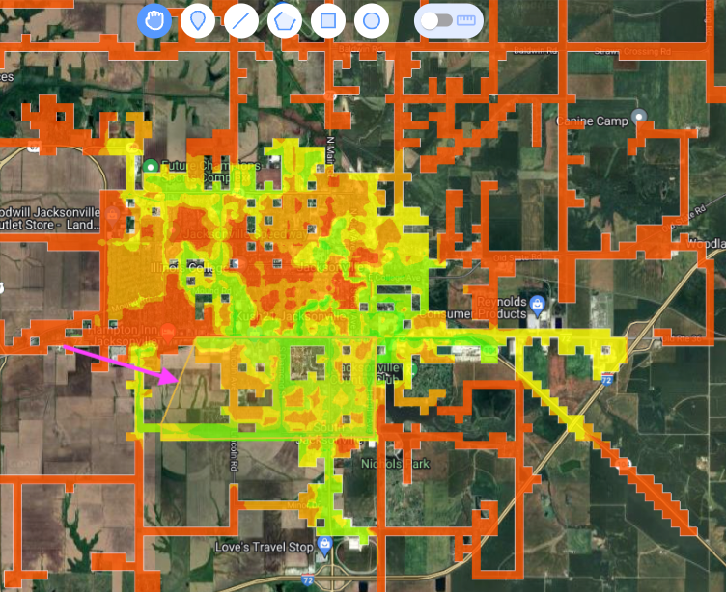Click the magenta arrow annotation tip
This screenshot has height=592, width=726.
coord(176,378)
